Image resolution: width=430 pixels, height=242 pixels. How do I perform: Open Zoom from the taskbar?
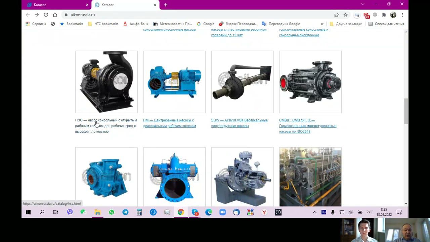(222, 212)
